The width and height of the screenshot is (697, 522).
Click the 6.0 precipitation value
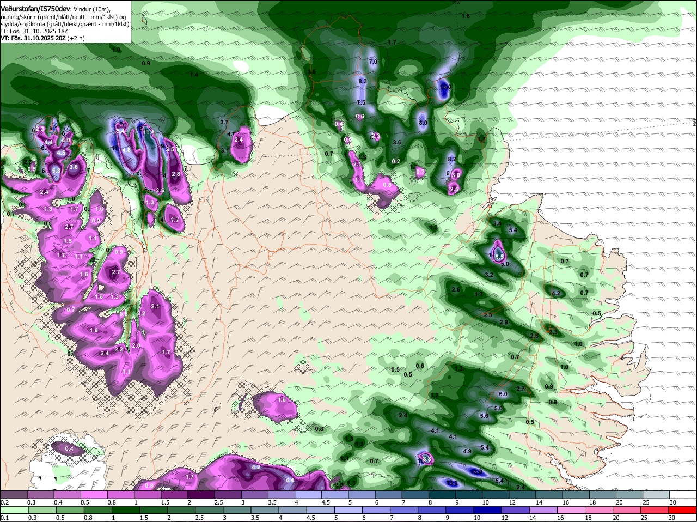[503, 394]
